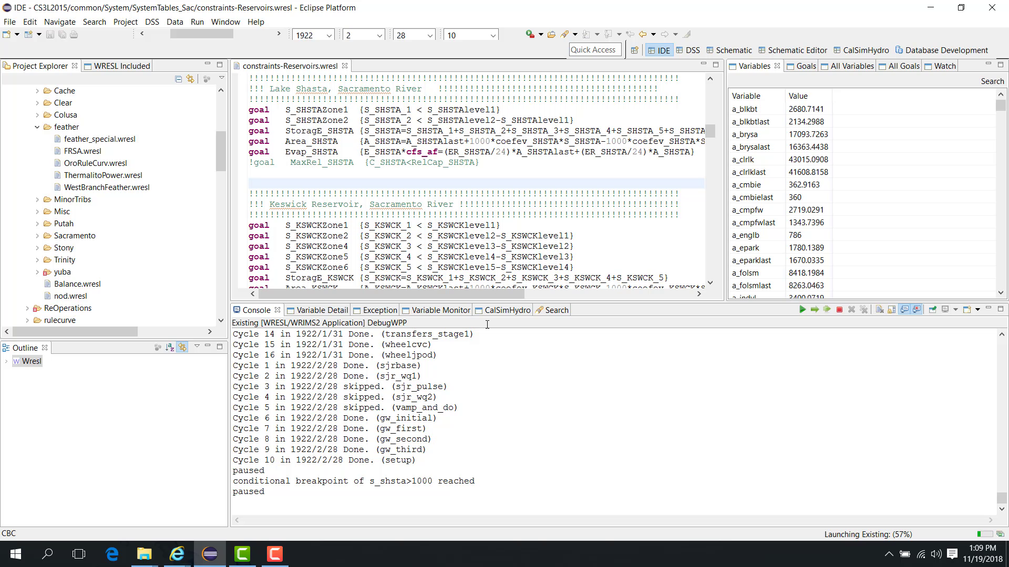Viewport: 1009px width, 567px height.
Task: Expand the Sacramento folder
Action: point(37,236)
